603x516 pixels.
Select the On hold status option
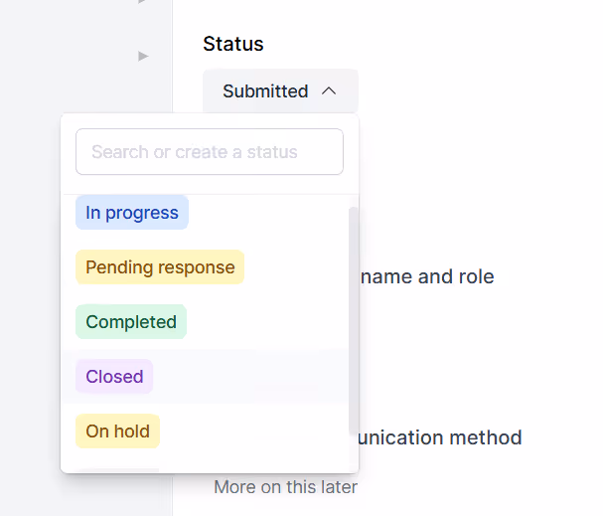(117, 431)
